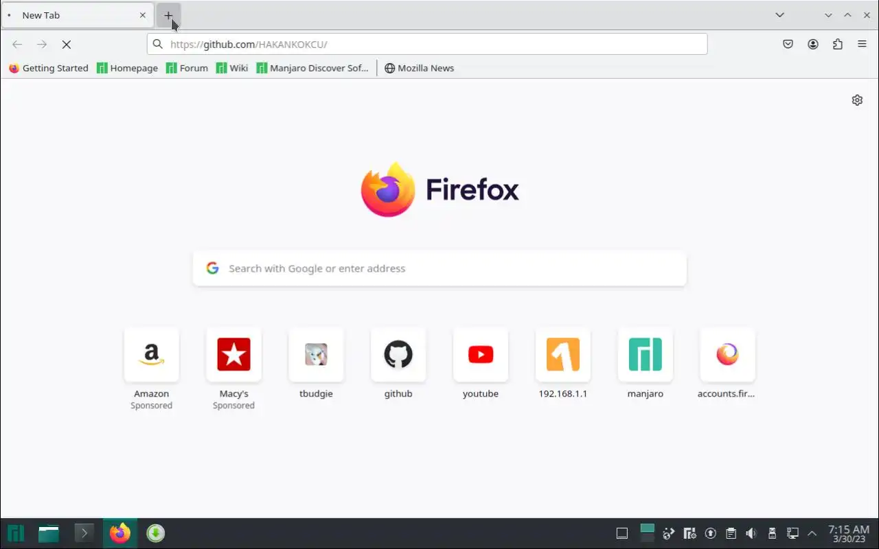Screen dimensions: 879x549
Task: Go forward with the right arrow
Action: (x=42, y=44)
